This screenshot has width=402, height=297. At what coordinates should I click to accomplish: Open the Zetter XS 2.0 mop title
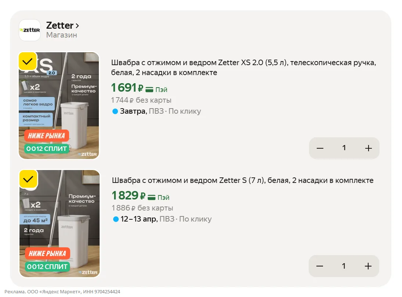pos(244,67)
